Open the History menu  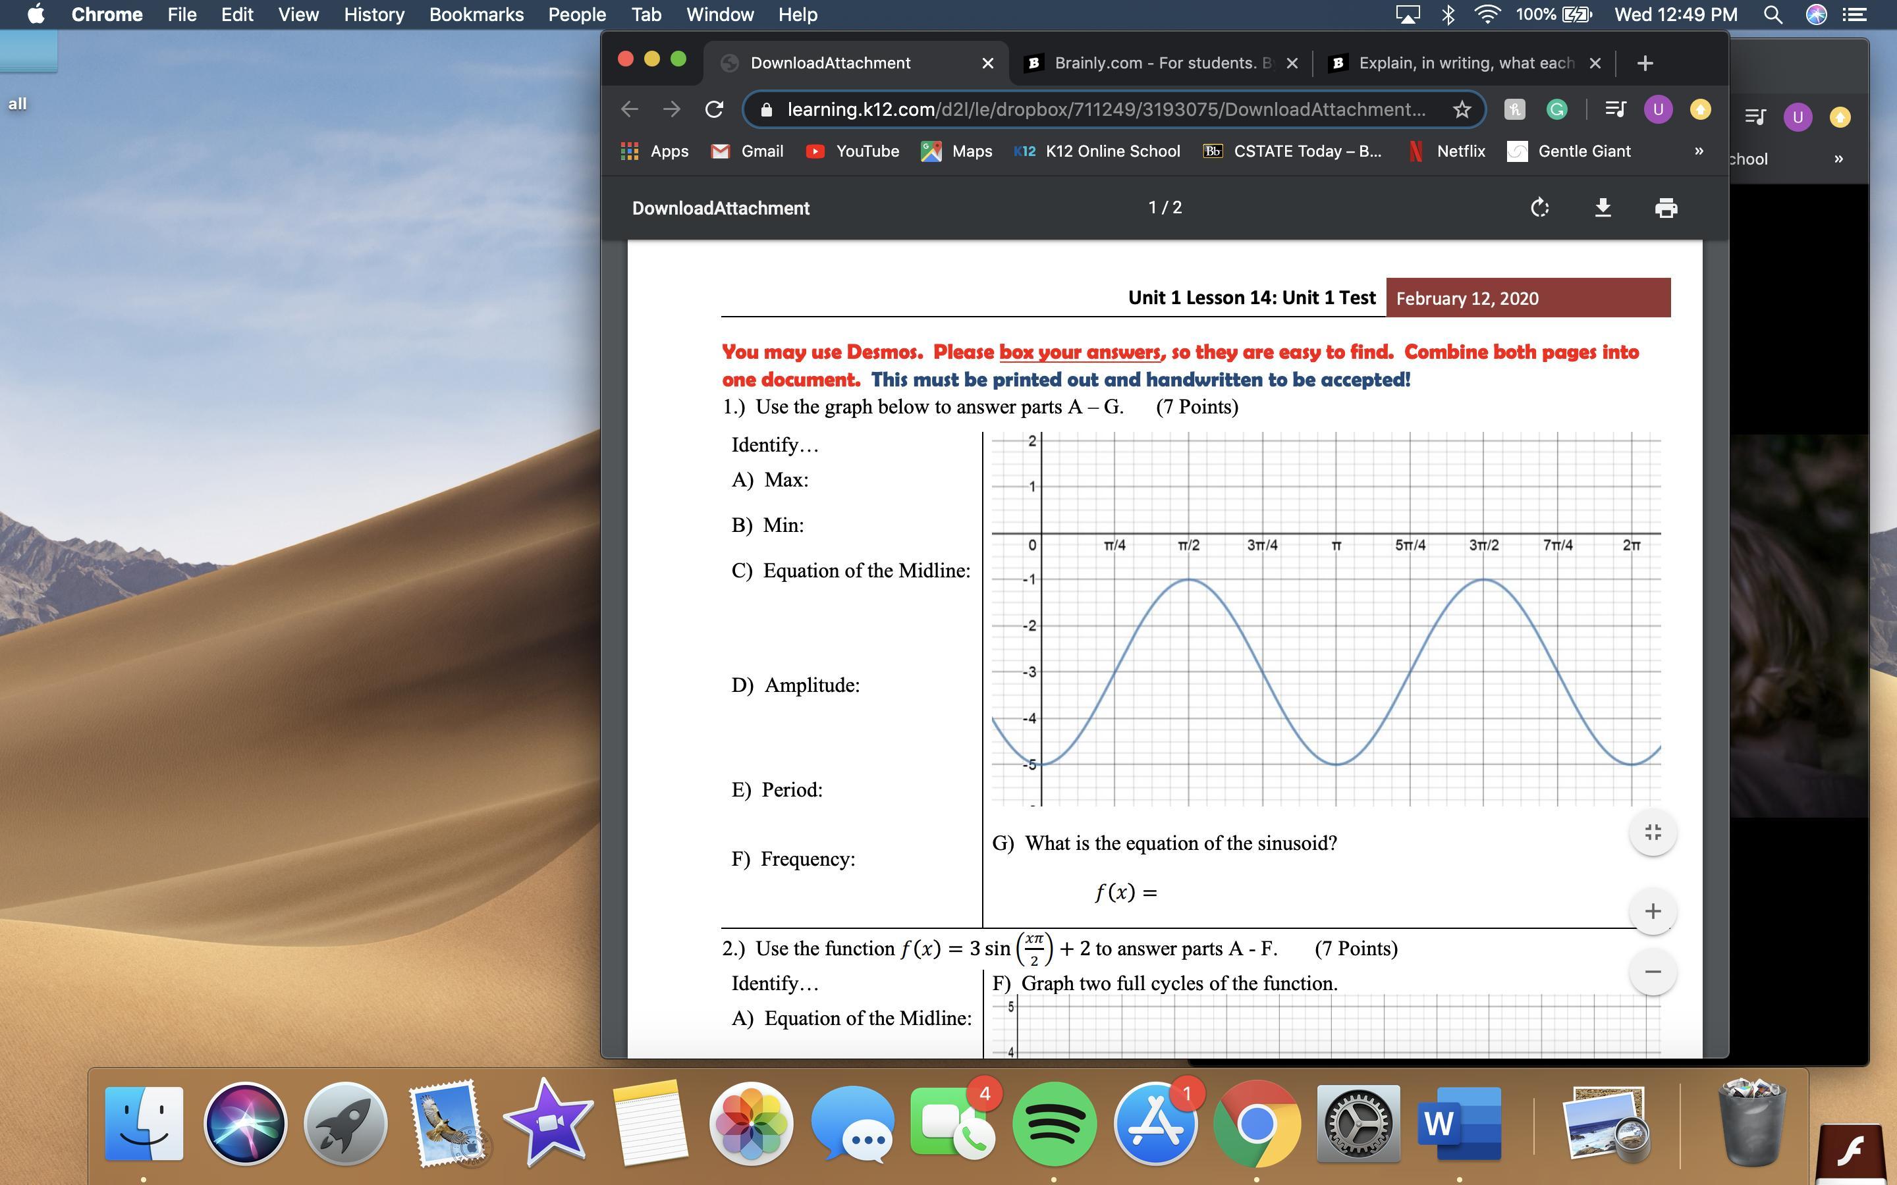click(374, 15)
